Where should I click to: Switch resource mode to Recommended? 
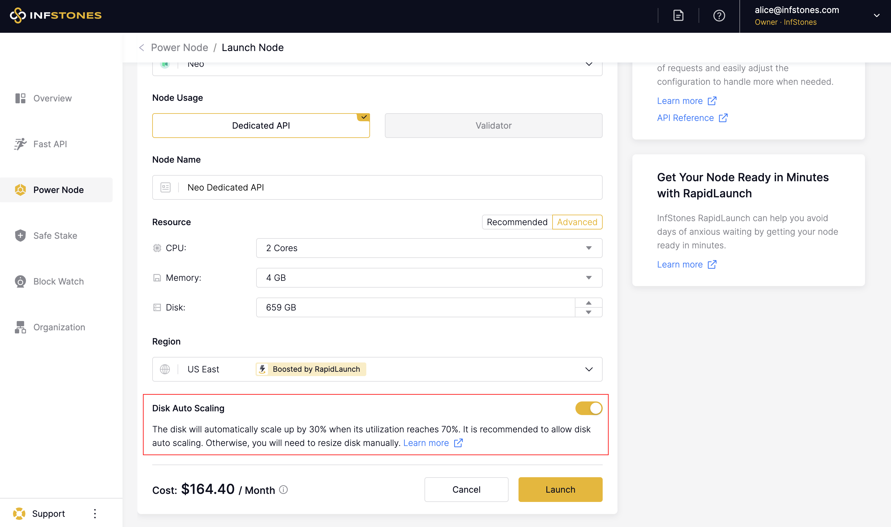click(517, 222)
